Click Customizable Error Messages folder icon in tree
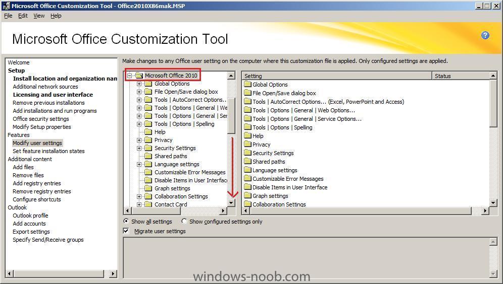The width and height of the screenshot is (503, 284). 148,172
